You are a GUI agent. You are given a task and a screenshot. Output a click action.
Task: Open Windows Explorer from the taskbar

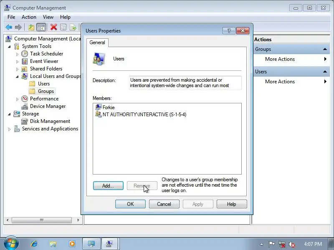pos(53,244)
